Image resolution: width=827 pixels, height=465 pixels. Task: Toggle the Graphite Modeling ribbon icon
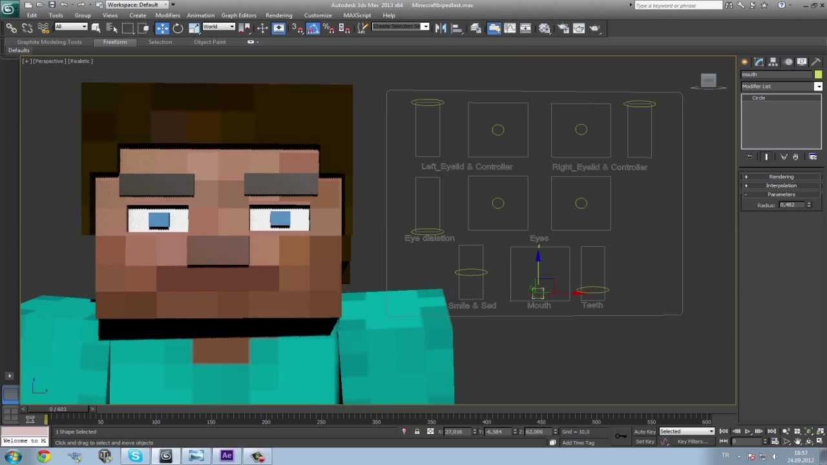[x=494, y=28]
